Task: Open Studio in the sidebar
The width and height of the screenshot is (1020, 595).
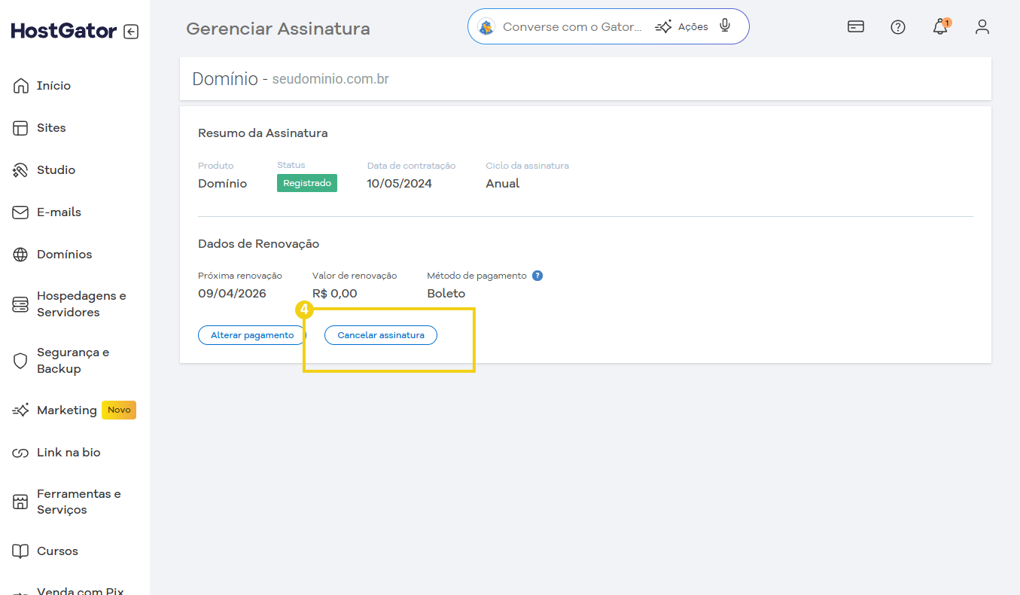Action: click(x=56, y=170)
